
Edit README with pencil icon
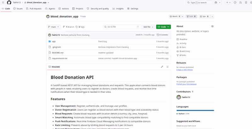click(162, 67)
